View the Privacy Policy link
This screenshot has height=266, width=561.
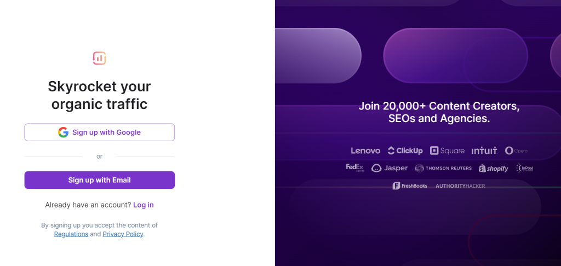pos(123,234)
